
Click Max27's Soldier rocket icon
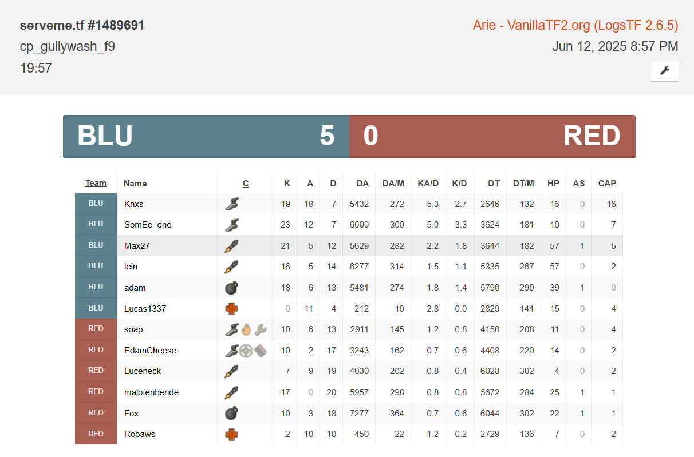[231, 246]
